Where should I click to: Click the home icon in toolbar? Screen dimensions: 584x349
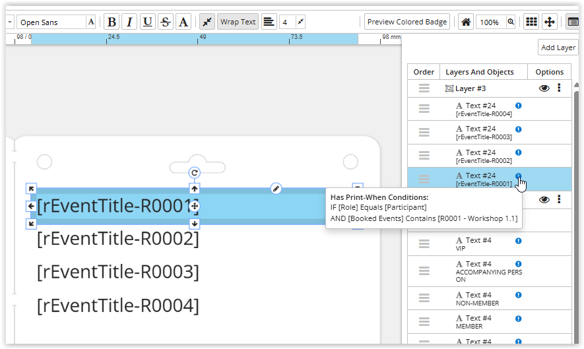tap(466, 22)
